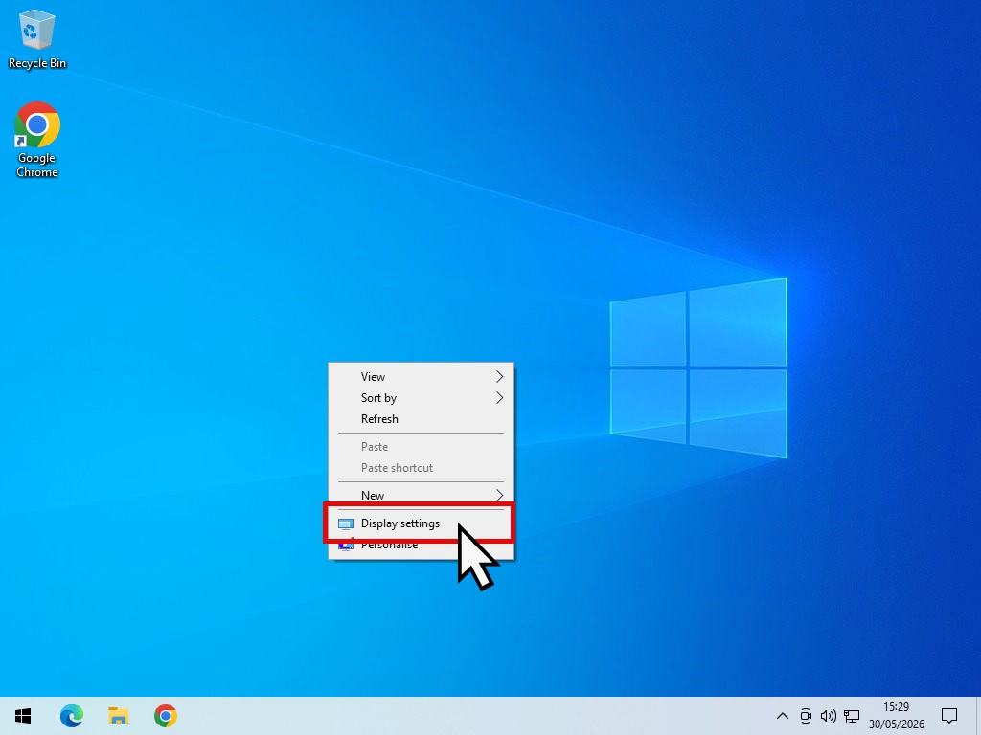Select the Google Chrome desktop shortcut
The image size is (981, 735).
[x=37, y=140]
